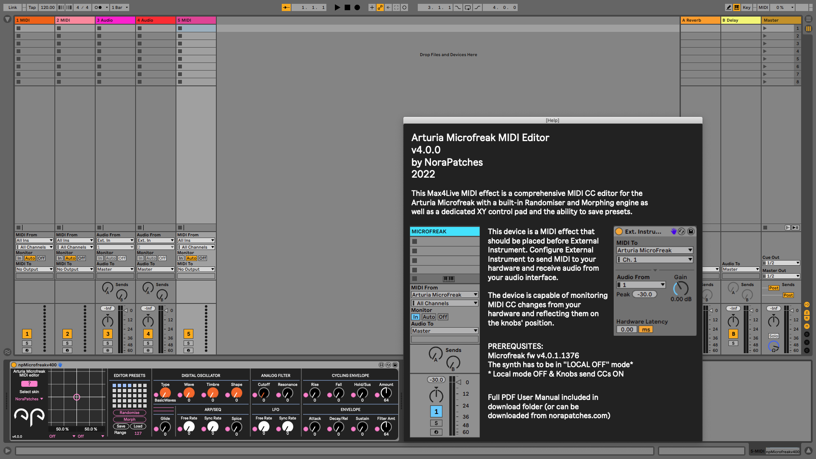The height and width of the screenshot is (459, 816).
Task: Toggle the metronome icon
Action: 99,7
